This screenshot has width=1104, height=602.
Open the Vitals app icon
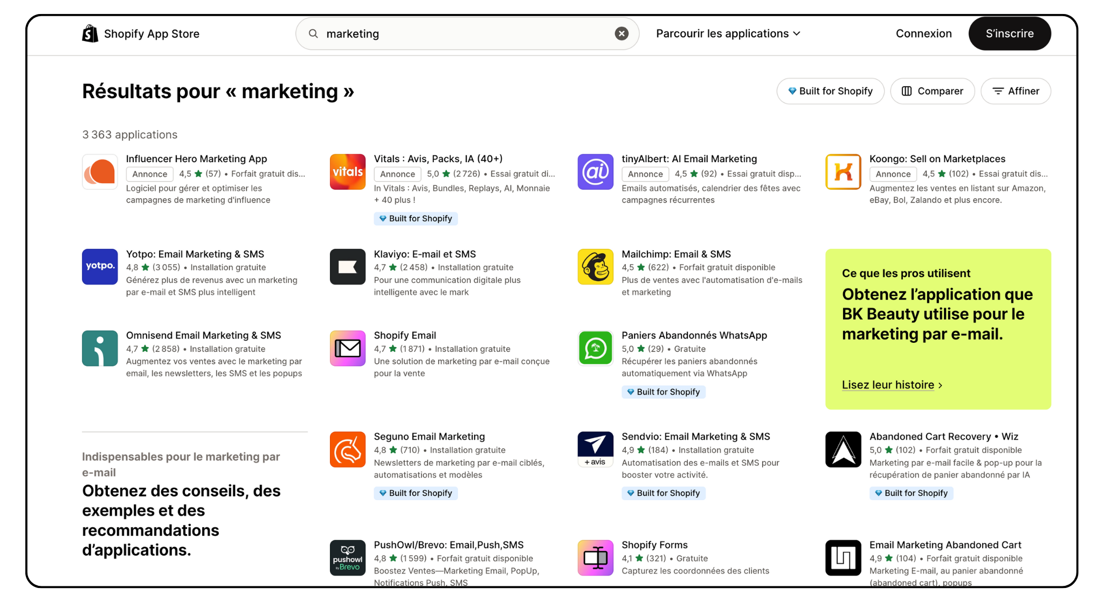click(348, 172)
